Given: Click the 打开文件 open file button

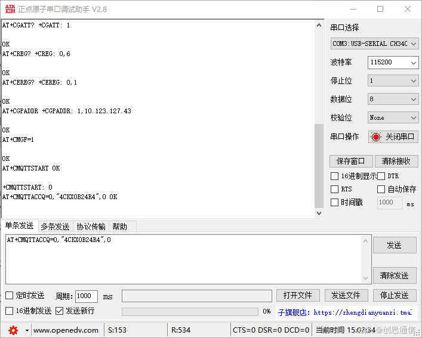Looking at the screenshot, I should [298, 296].
